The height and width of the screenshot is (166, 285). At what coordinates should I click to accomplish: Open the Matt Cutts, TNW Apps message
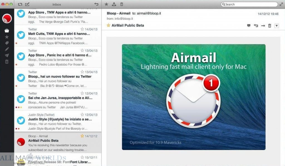pos(58,36)
